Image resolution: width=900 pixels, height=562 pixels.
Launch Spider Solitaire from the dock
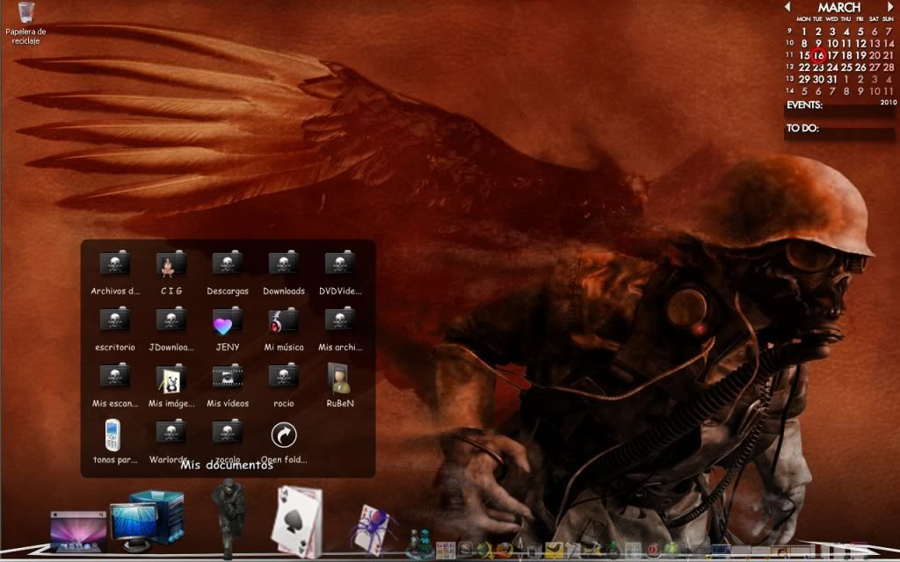click(374, 530)
